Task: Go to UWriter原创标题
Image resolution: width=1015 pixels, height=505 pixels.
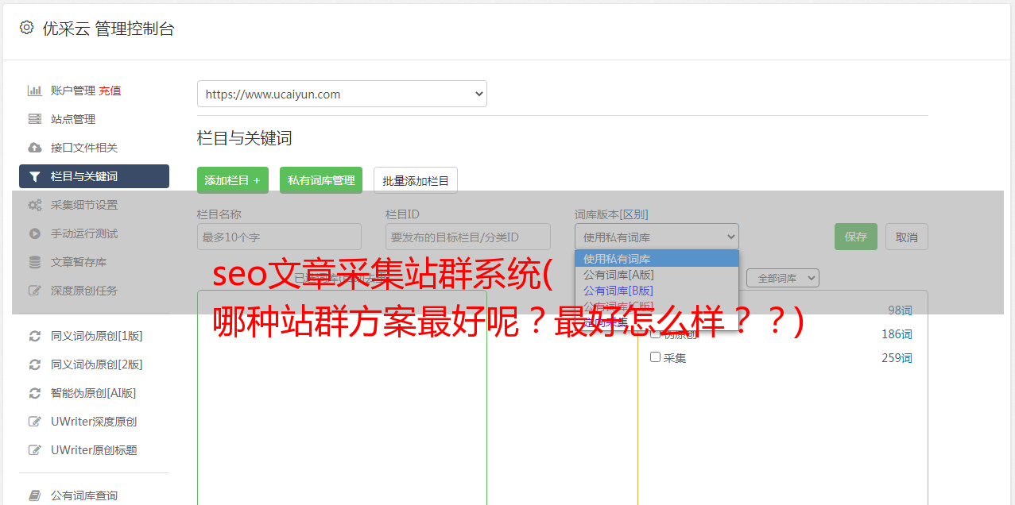Action: (x=94, y=450)
